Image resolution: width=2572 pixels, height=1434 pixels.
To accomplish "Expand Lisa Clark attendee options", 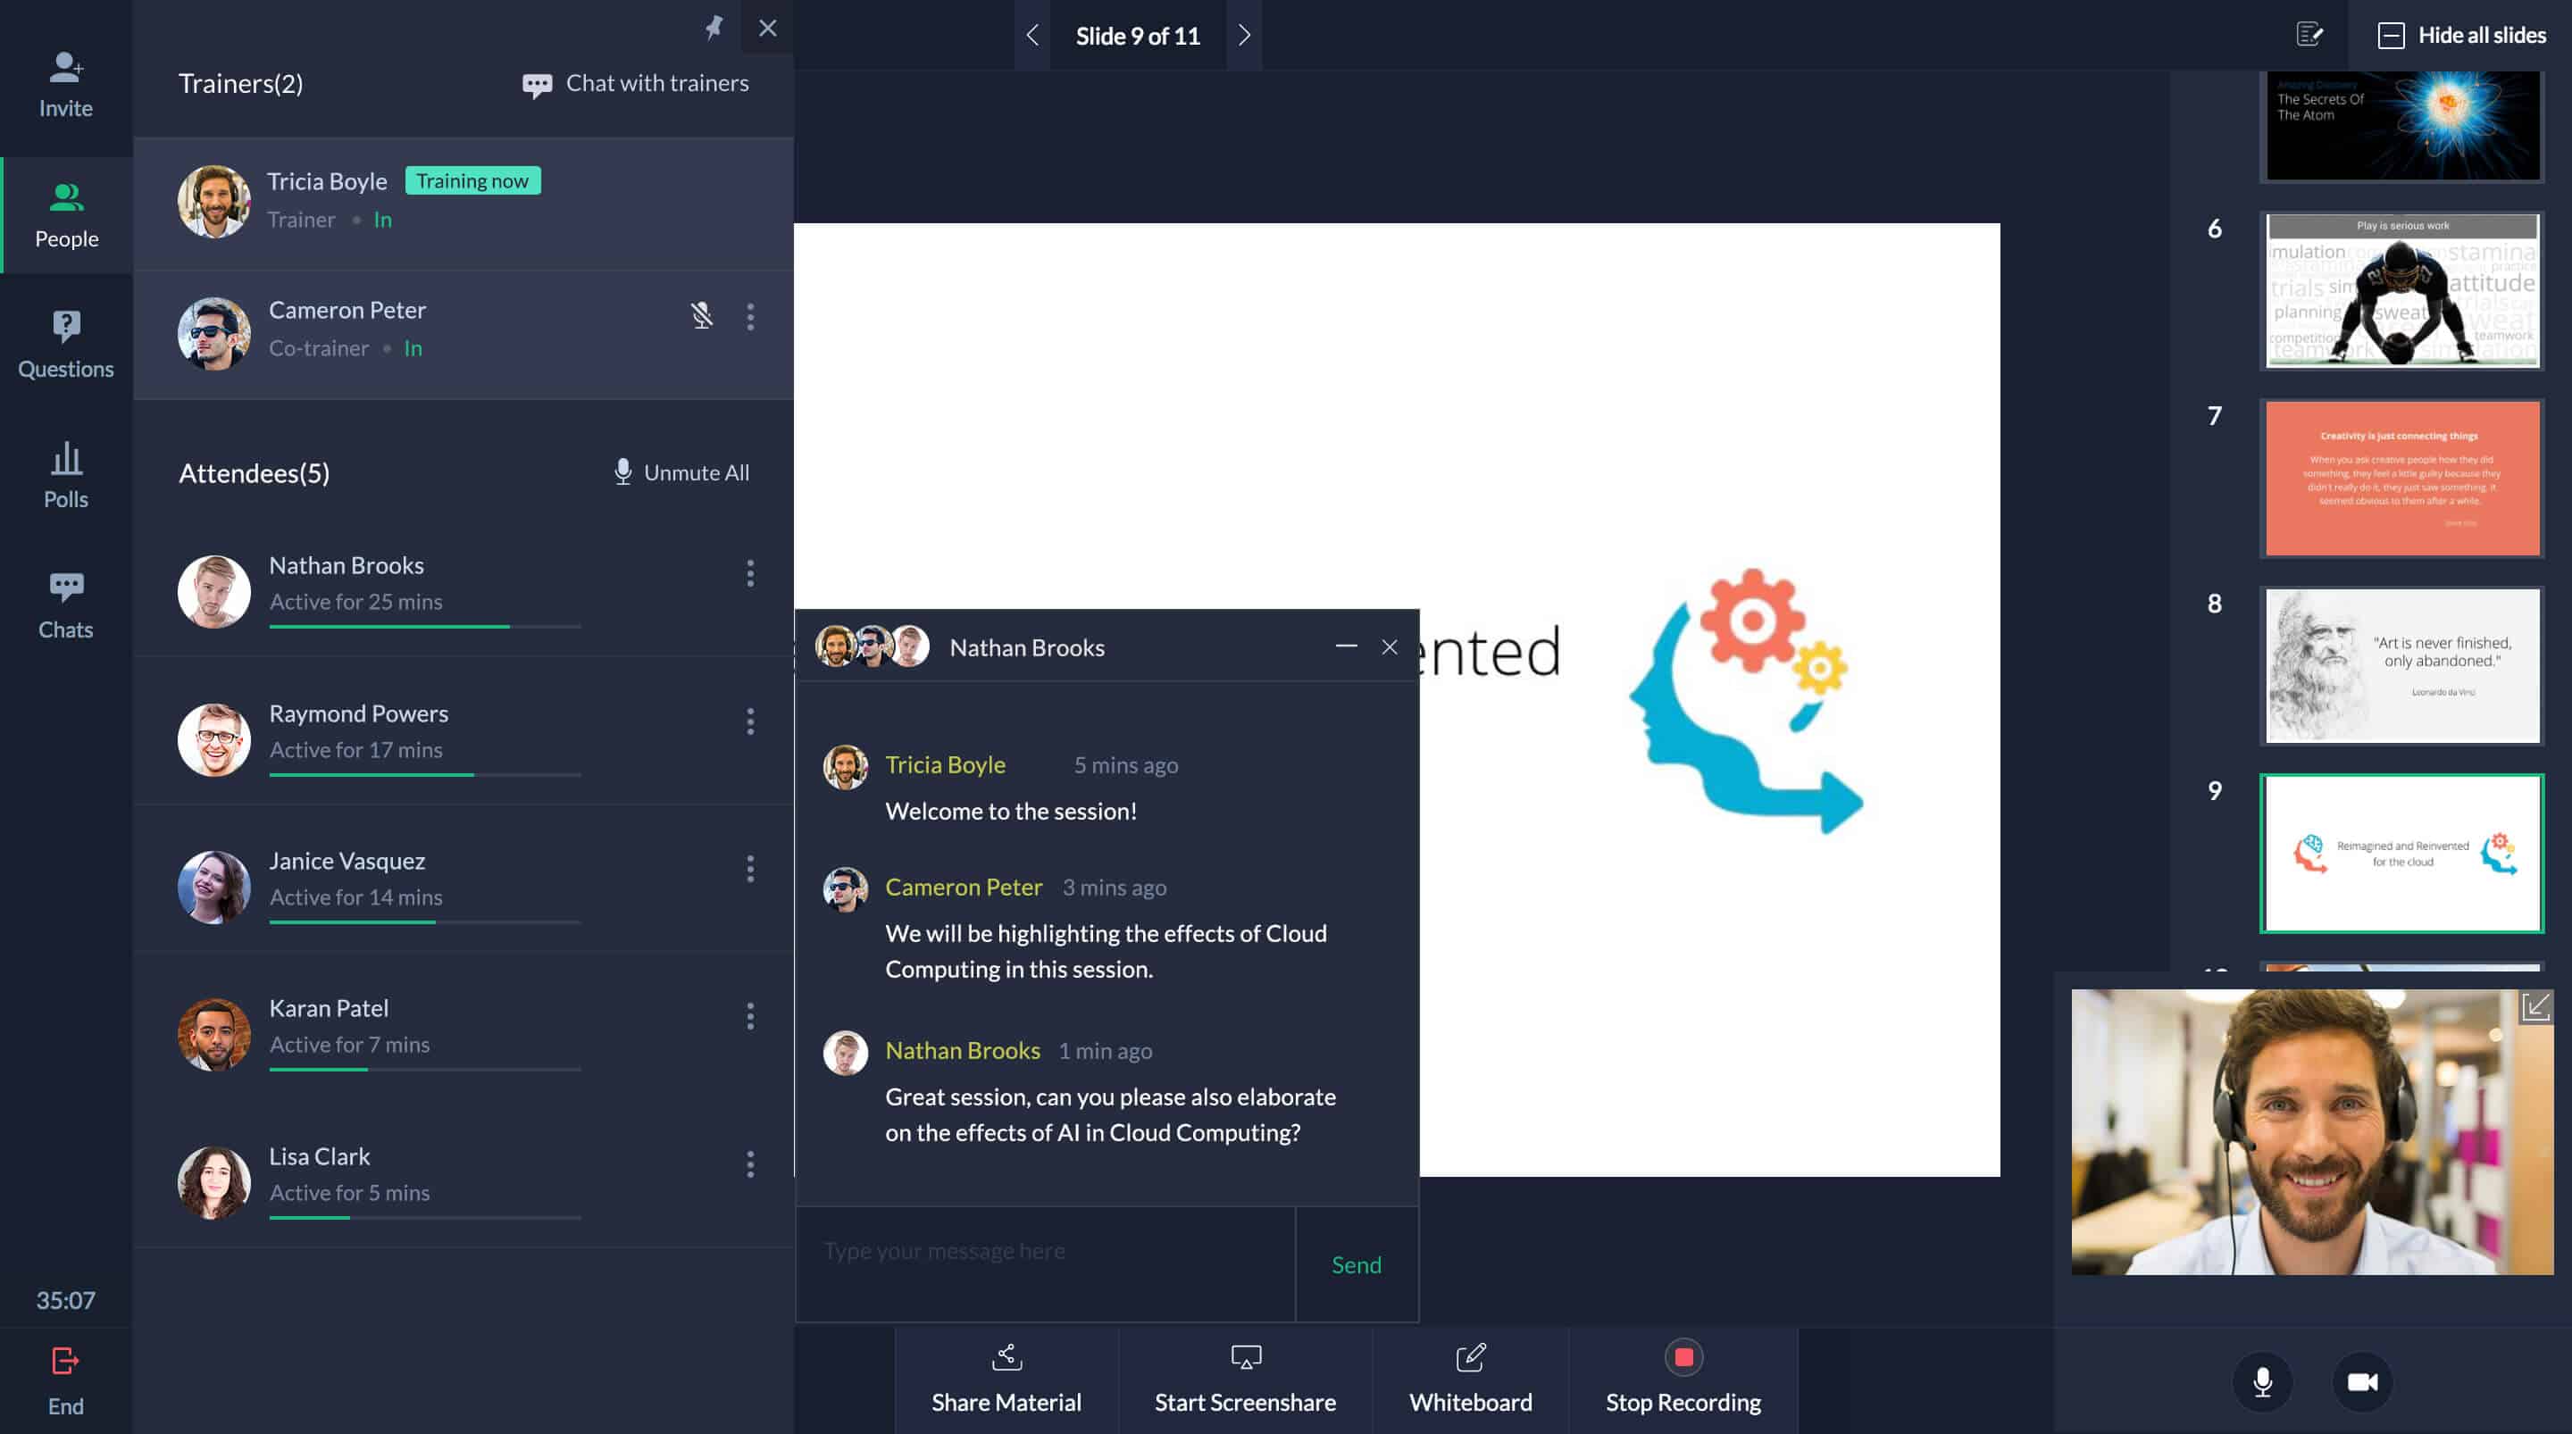I will click(747, 1162).
